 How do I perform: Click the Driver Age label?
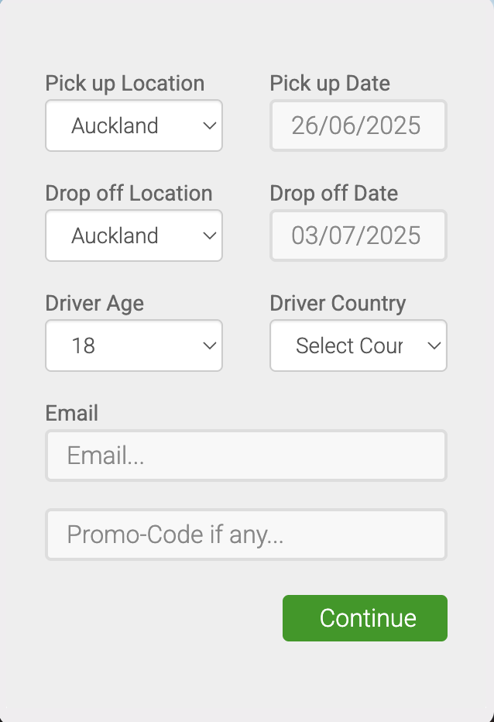pos(94,304)
